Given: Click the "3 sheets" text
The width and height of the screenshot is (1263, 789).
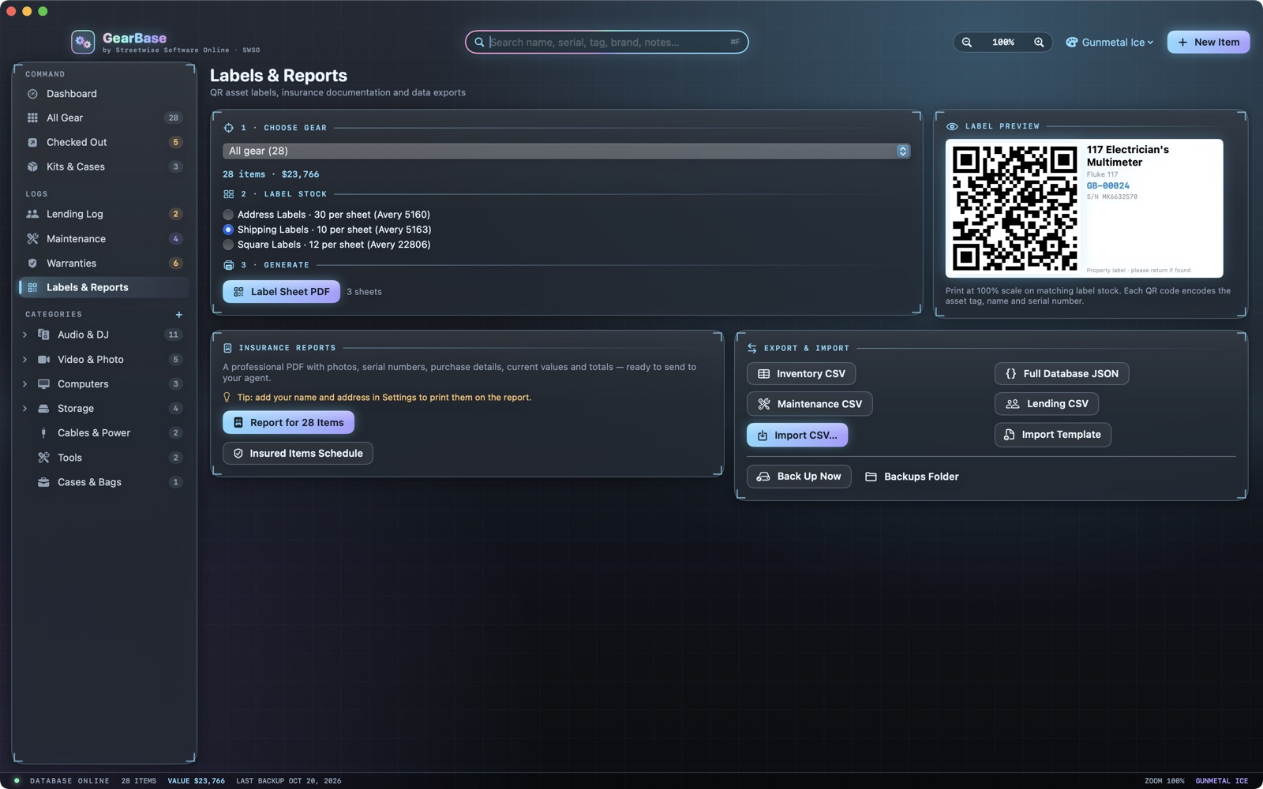Looking at the screenshot, I should [364, 292].
